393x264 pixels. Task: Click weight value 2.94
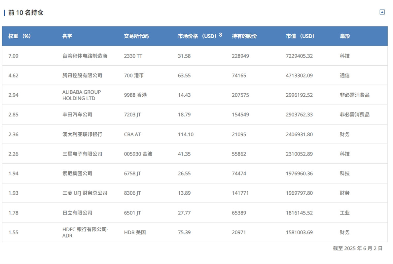point(13,95)
